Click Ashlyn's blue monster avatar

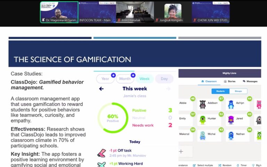[231, 105]
